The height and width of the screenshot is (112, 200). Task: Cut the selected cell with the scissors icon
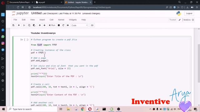pos(24,25)
